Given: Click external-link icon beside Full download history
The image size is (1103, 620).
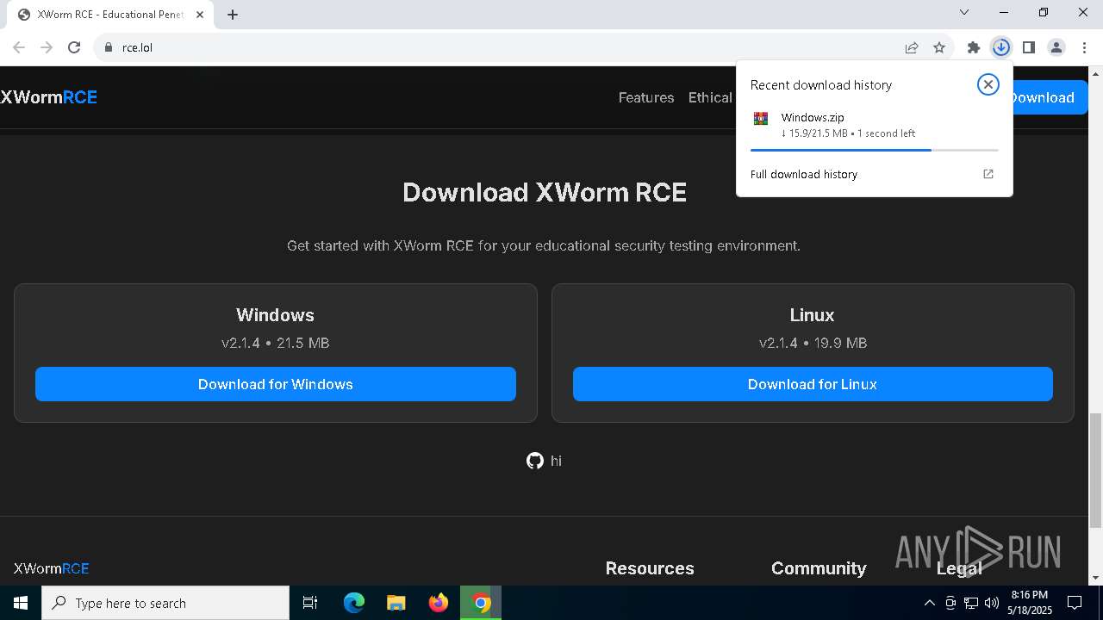Looking at the screenshot, I should coord(988,174).
